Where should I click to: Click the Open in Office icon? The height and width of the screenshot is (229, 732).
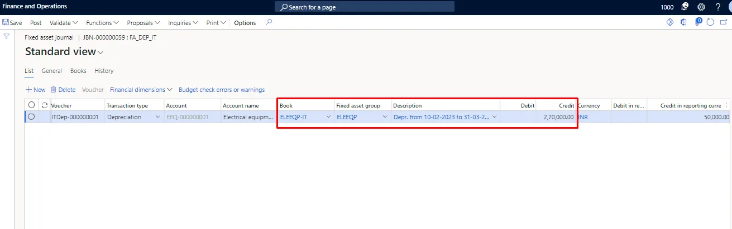pyautogui.click(x=683, y=22)
